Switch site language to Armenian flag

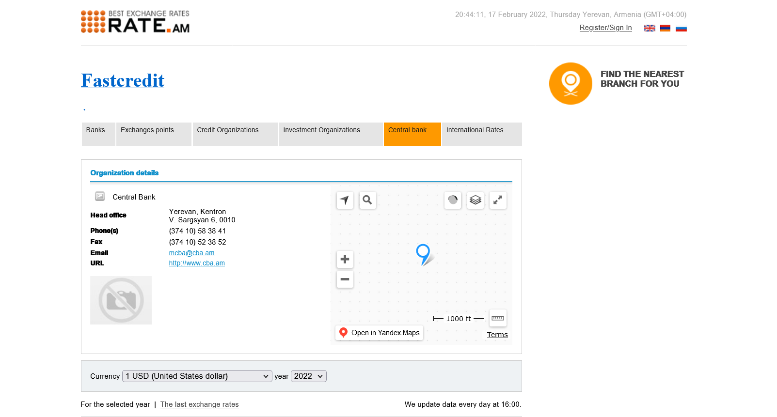(665, 28)
